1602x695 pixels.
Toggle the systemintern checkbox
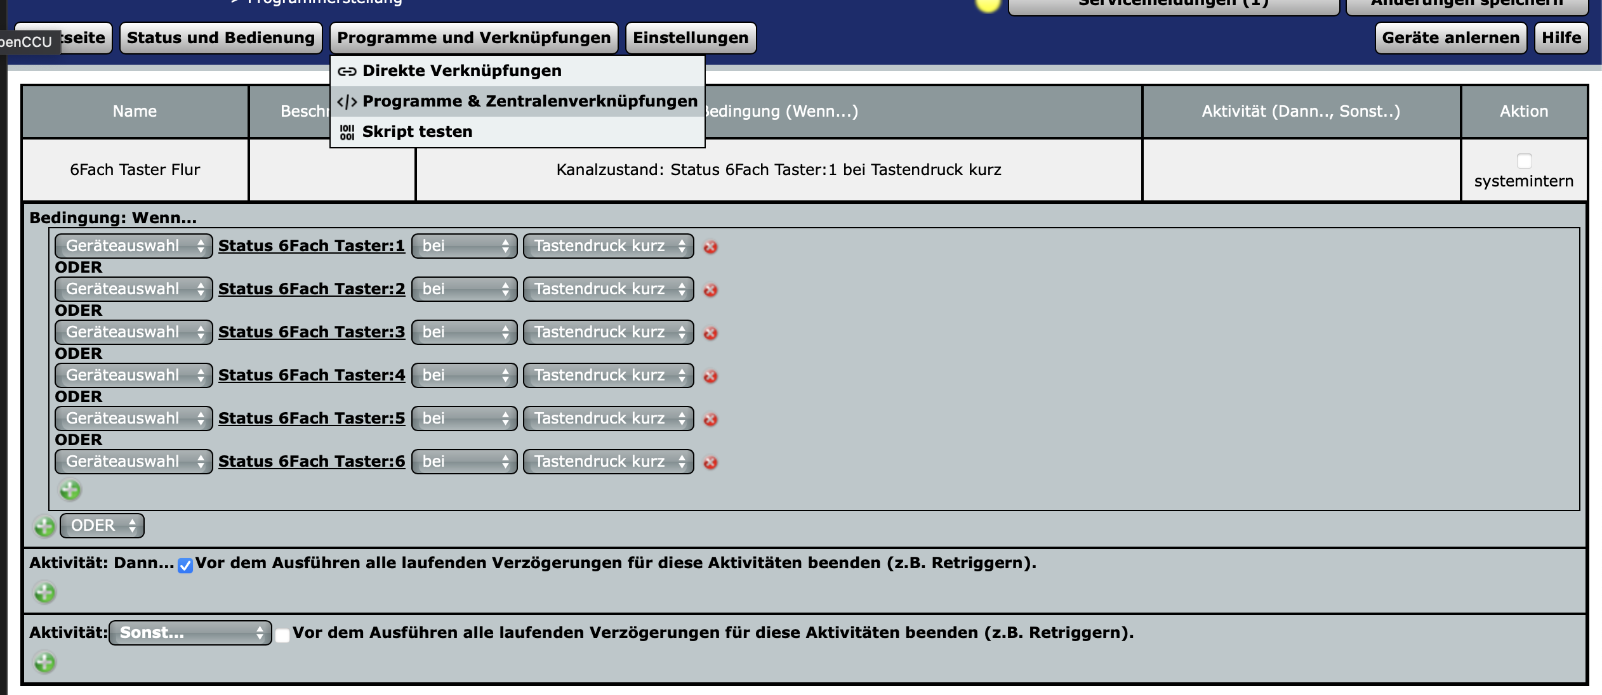tap(1525, 162)
